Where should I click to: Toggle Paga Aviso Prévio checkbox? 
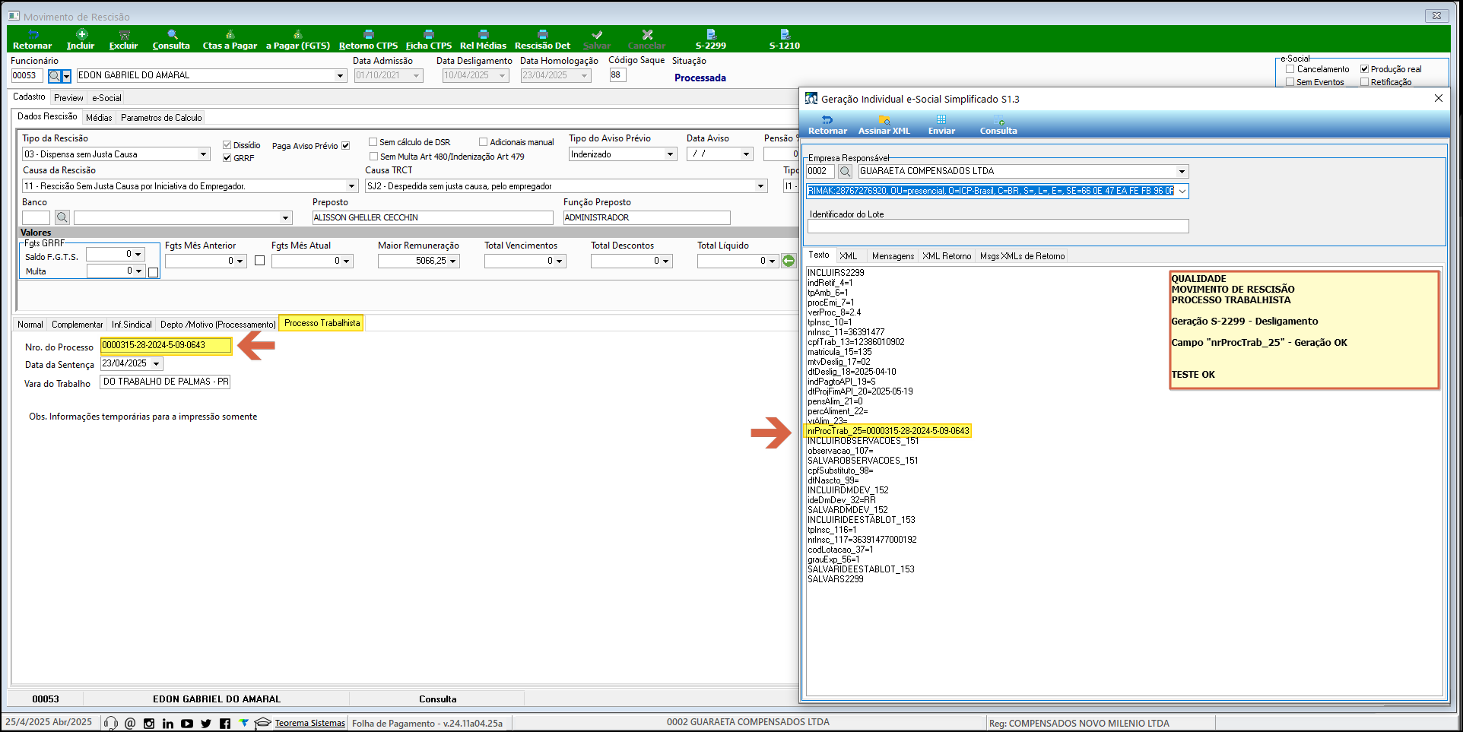pyautogui.click(x=345, y=146)
